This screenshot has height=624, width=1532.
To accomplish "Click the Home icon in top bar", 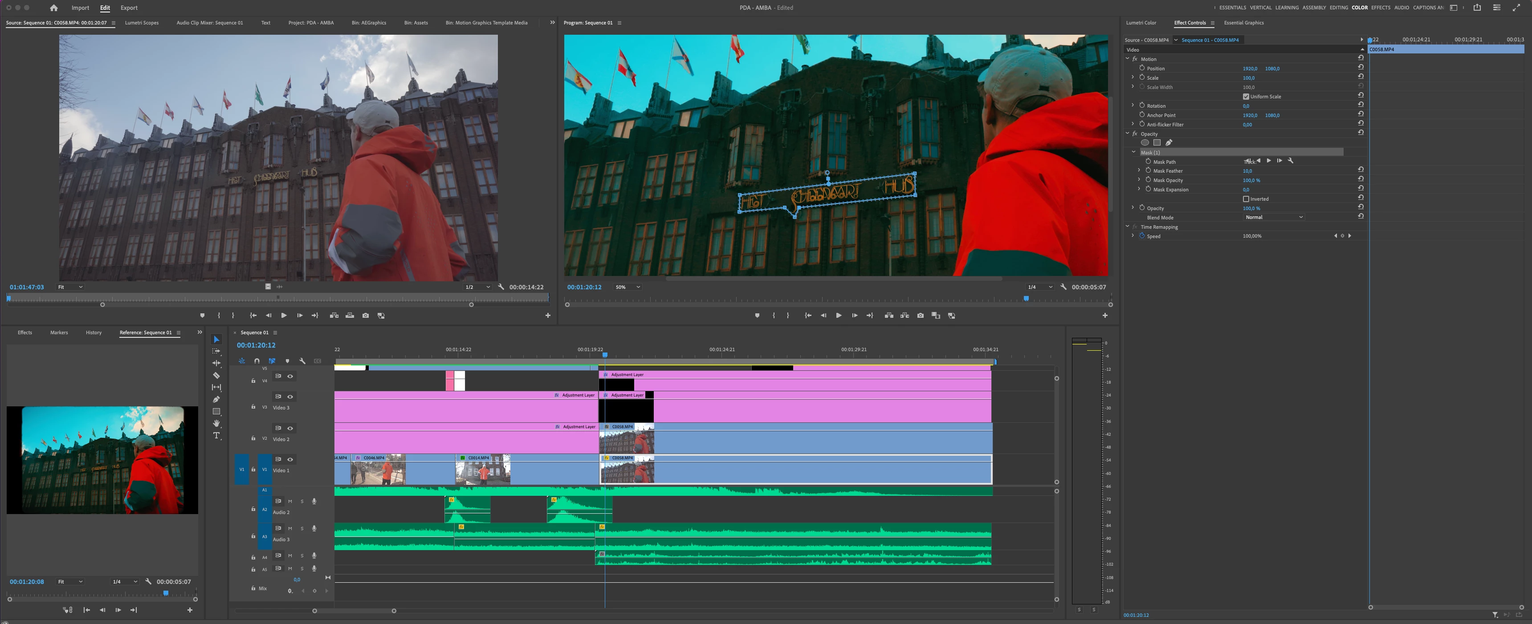I will (54, 8).
